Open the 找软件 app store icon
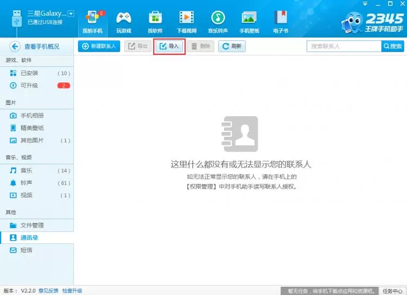Screen dimensions: 407x295 (x=155, y=18)
